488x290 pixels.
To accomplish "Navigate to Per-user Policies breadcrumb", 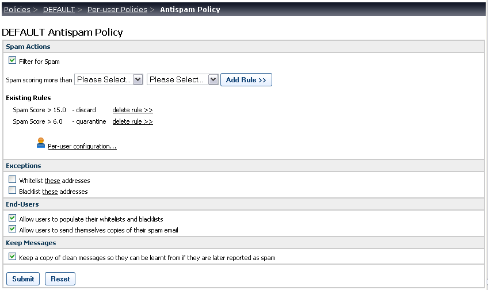I will pyautogui.click(x=117, y=10).
